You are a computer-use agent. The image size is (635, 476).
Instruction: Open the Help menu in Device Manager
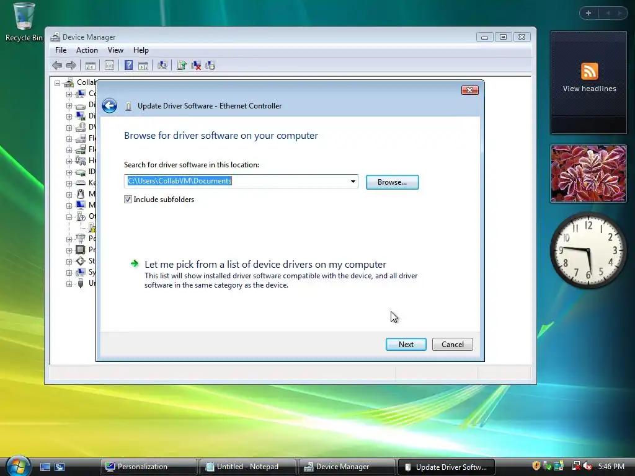coord(141,50)
